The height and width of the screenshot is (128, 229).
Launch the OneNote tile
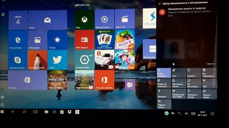pos(130,85)
